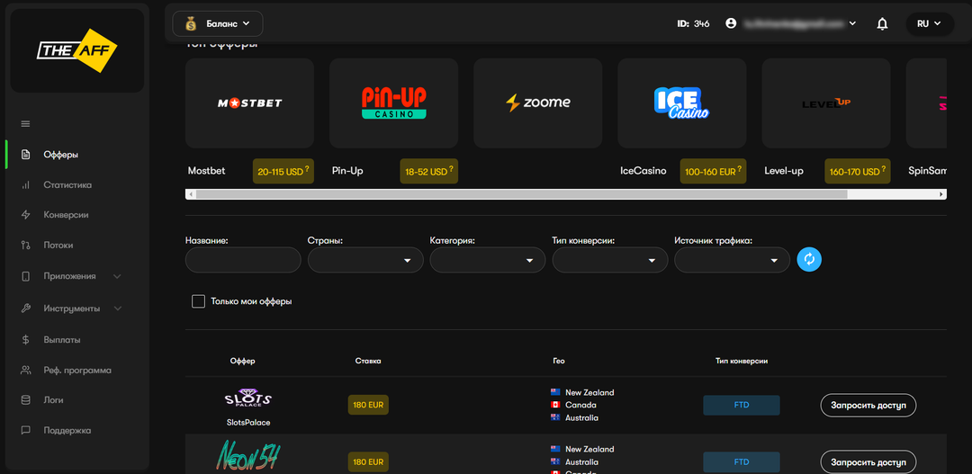Viewport: 972px width, 474px height.
Task: Click the money bag balance icon
Action: click(190, 23)
